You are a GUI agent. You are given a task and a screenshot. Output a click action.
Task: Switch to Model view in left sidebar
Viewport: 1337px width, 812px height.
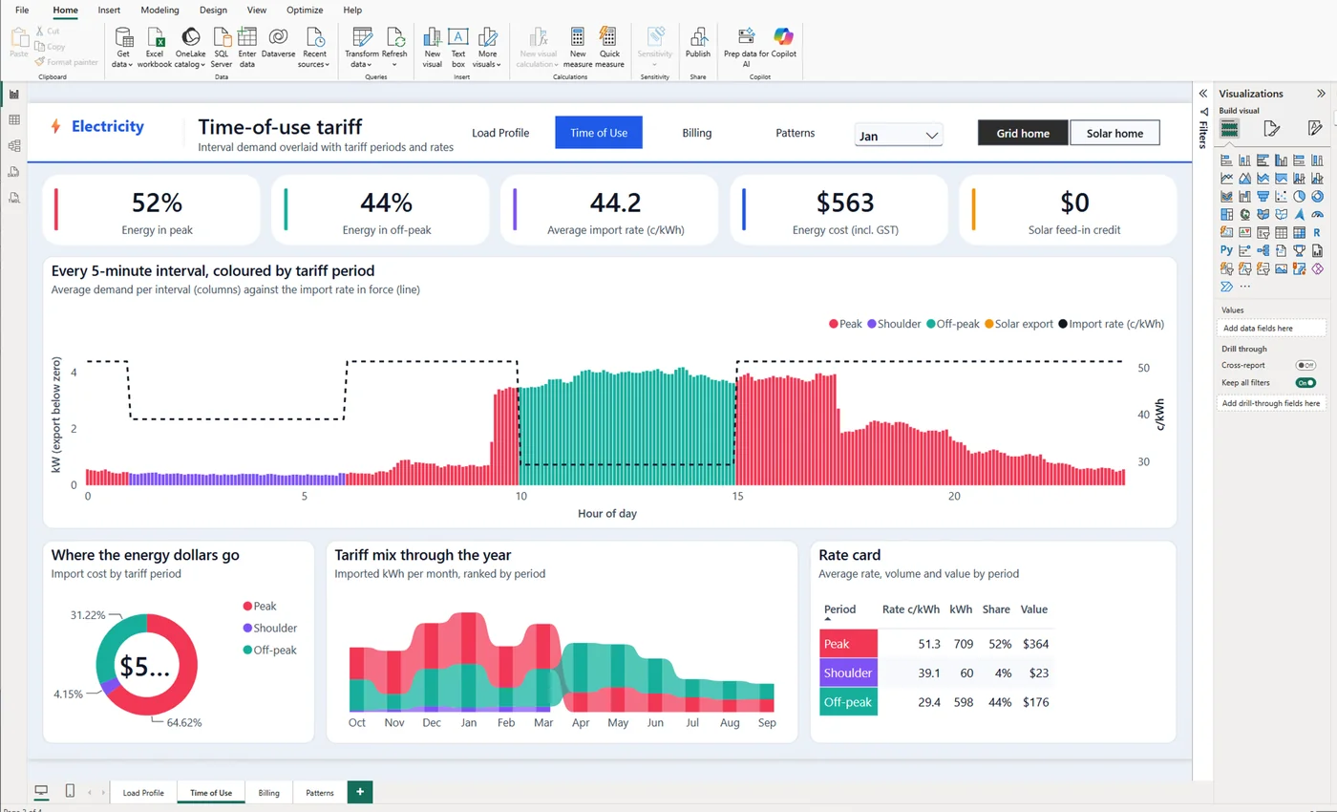14,145
